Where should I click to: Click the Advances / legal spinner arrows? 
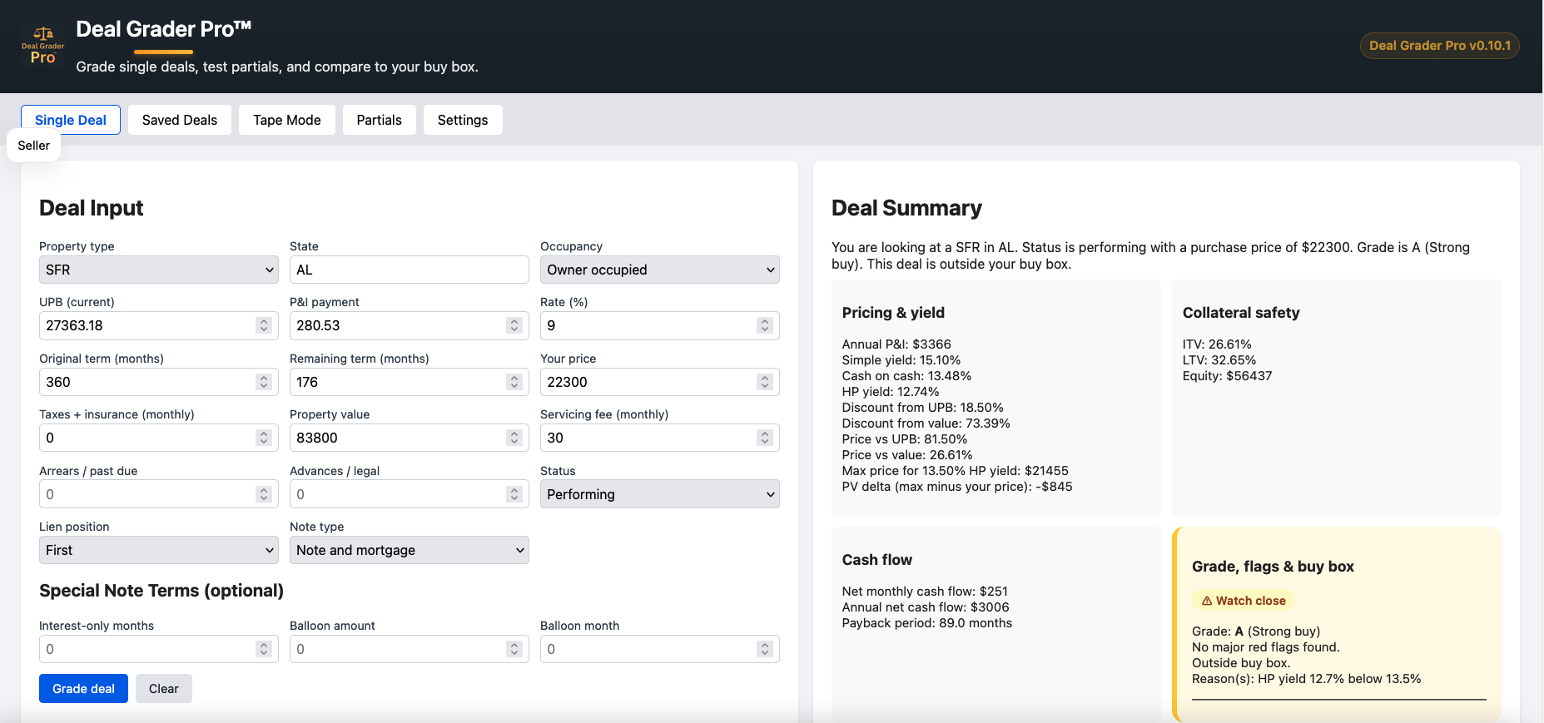click(x=514, y=494)
